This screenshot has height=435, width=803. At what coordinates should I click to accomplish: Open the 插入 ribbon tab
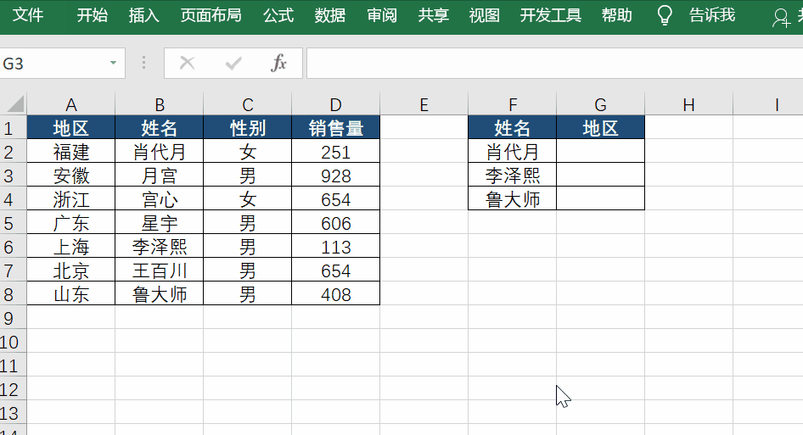144,15
